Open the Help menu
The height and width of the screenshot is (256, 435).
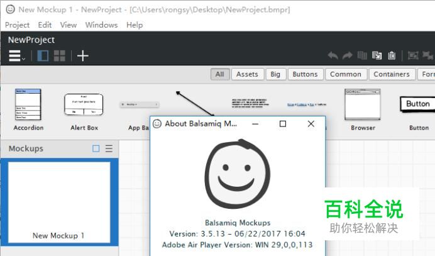pyautogui.click(x=135, y=25)
